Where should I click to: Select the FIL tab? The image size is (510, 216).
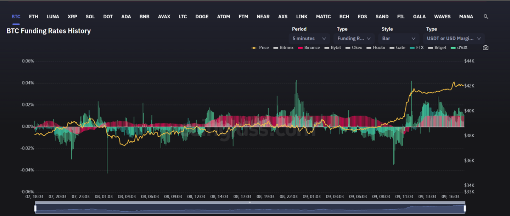click(x=401, y=17)
